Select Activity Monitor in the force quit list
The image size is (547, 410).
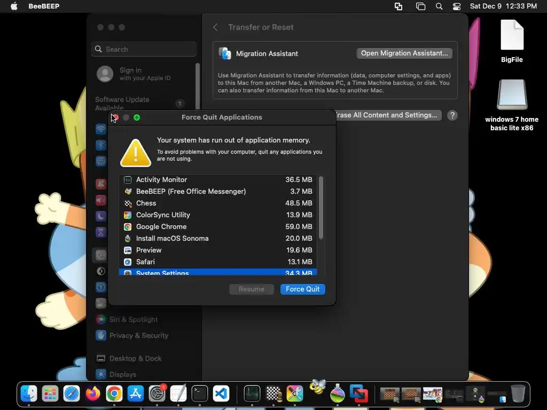click(218, 179)
